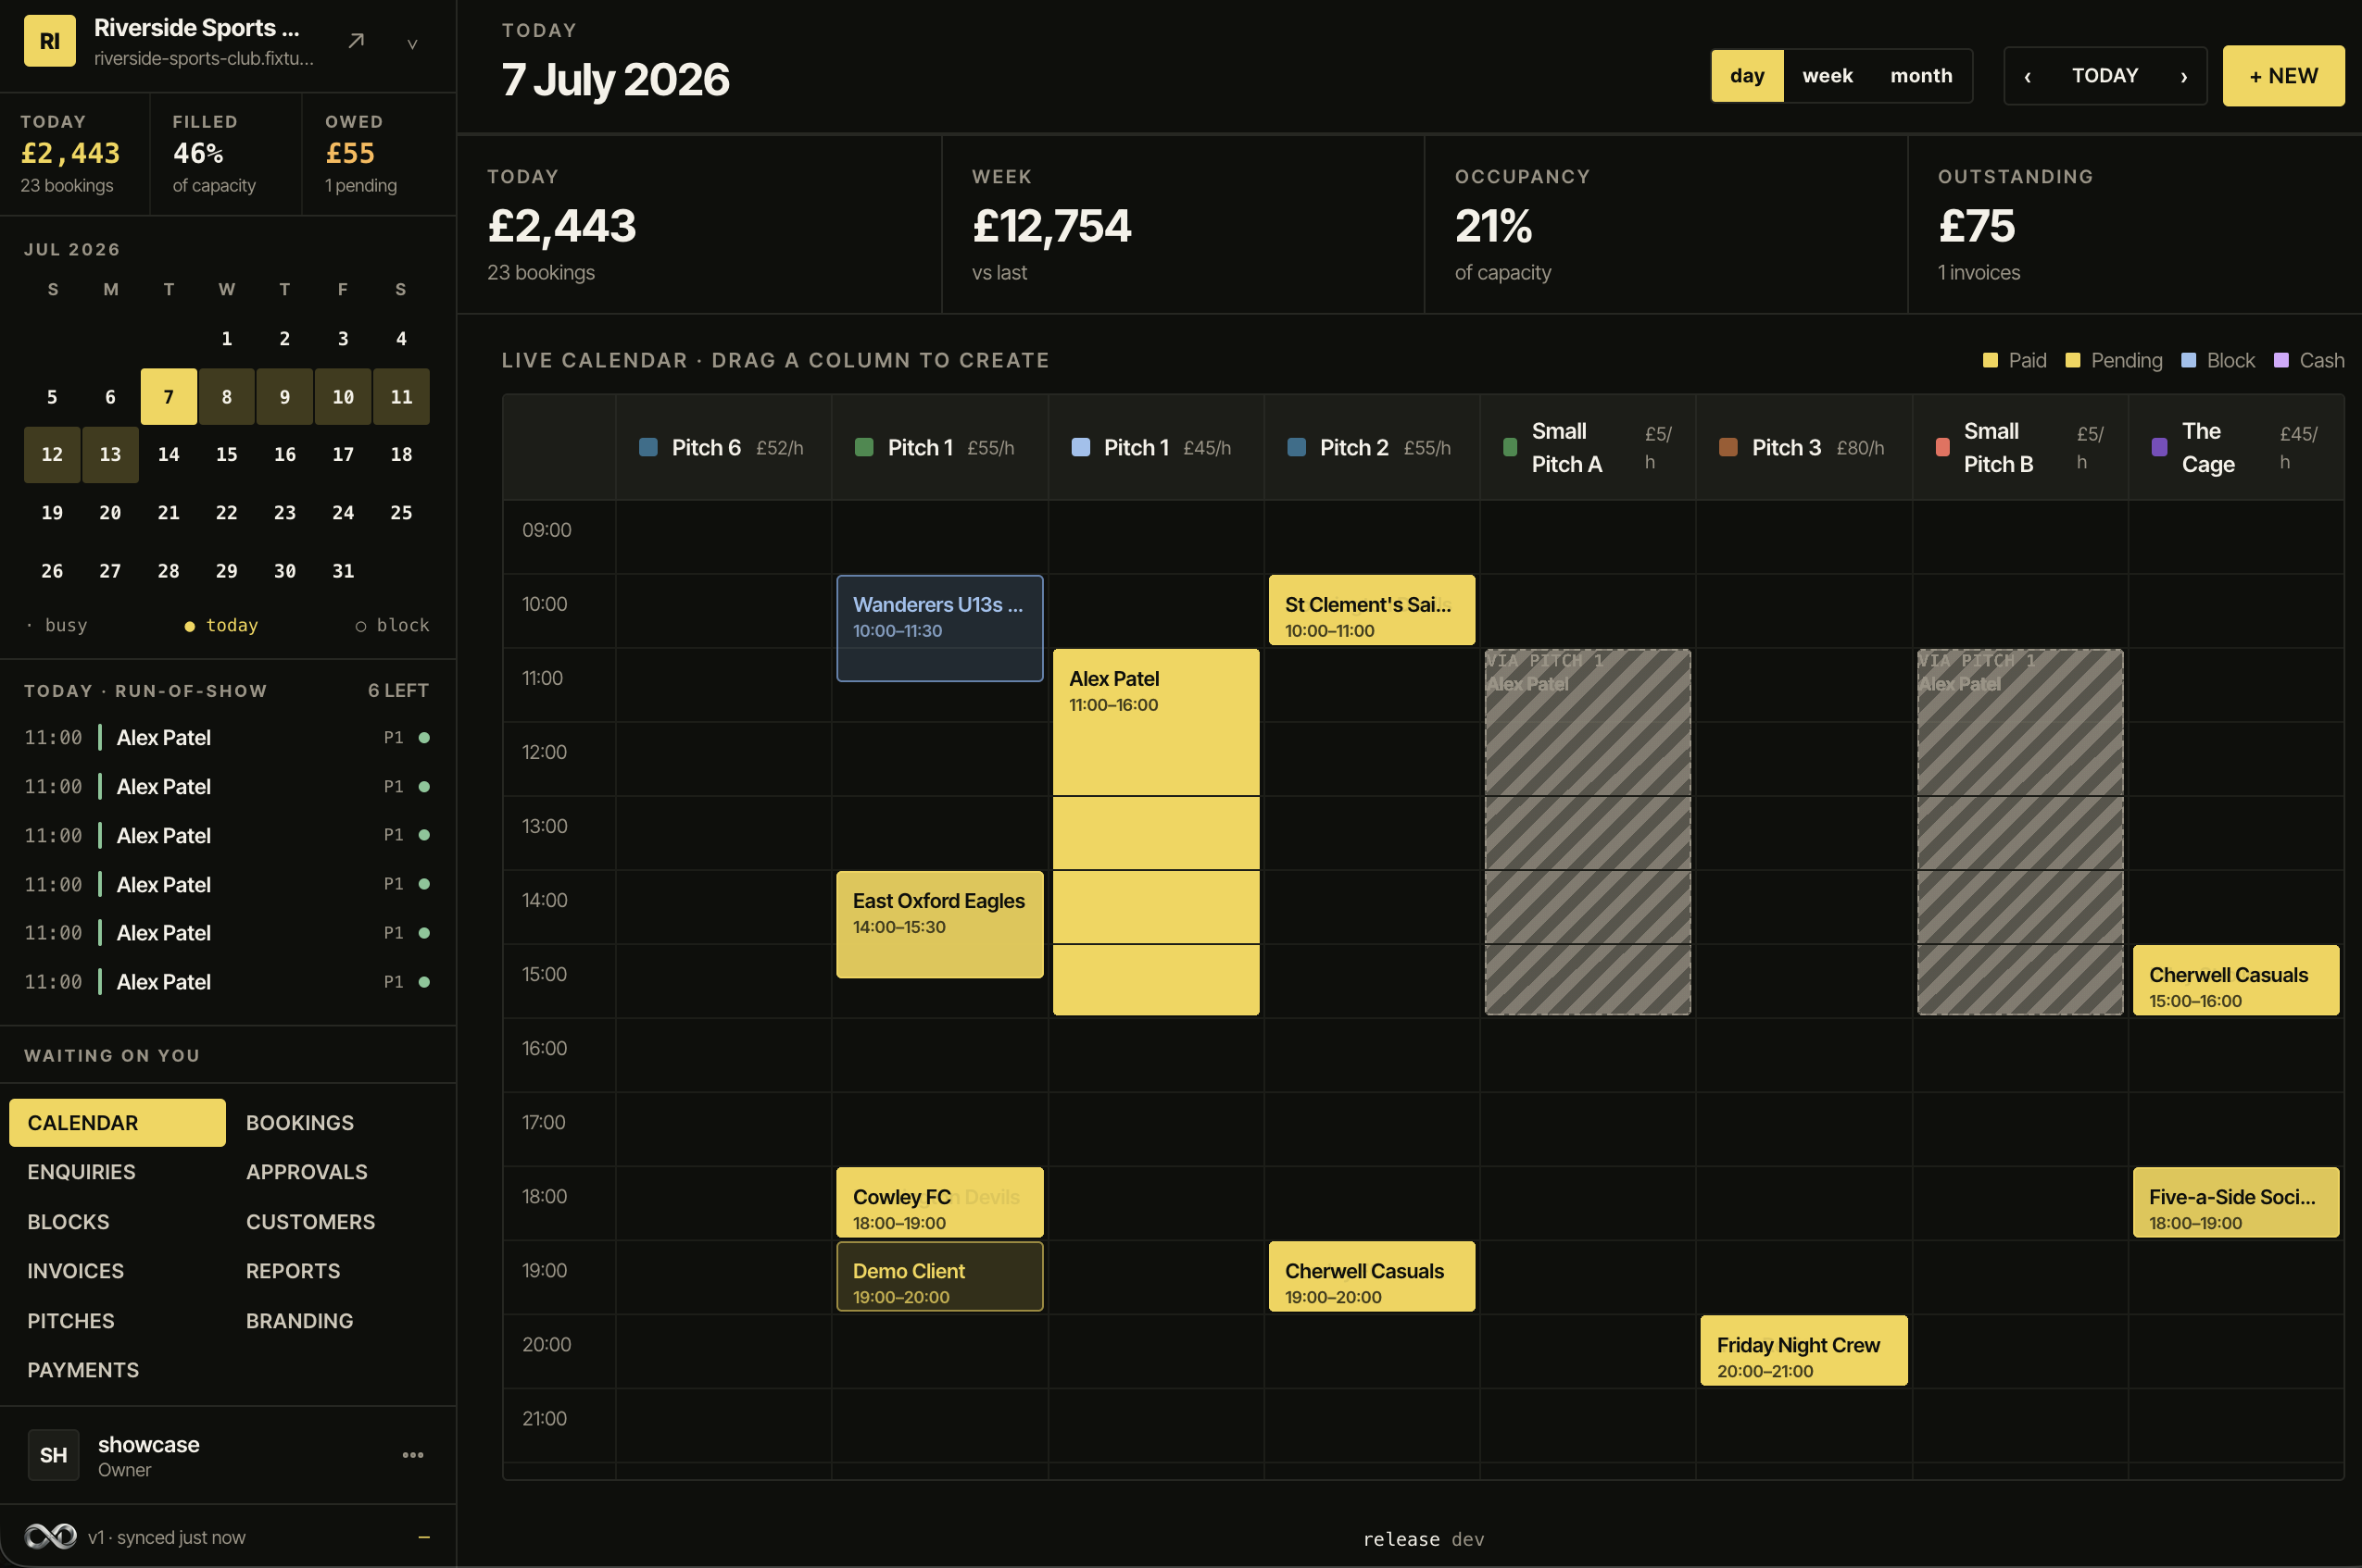Open the Five-a-Side Soci... 18:00–19:00 booking
Viewport: 2362px width, 1568px height.
(x=2236, y=1202)
